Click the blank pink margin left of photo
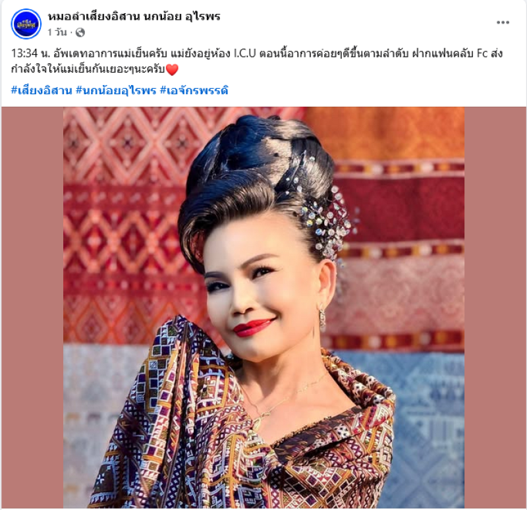 click(32, 307)
